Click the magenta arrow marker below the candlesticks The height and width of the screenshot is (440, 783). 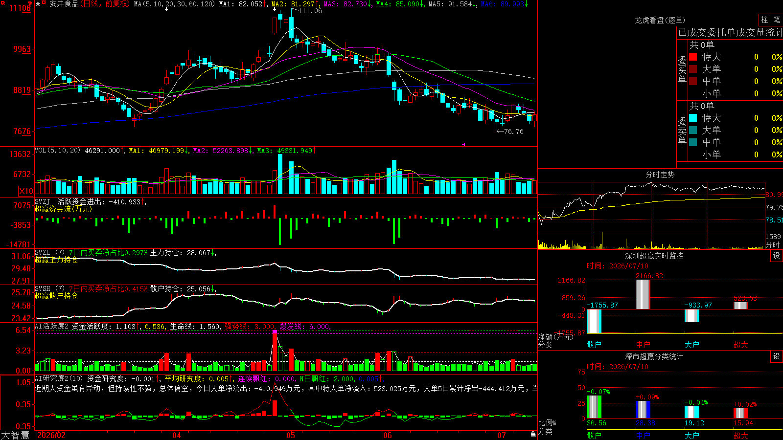[463, 144]
